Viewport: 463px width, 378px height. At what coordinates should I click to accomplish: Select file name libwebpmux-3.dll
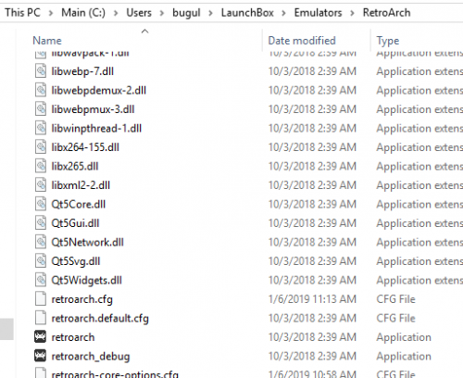click(93, 109)
